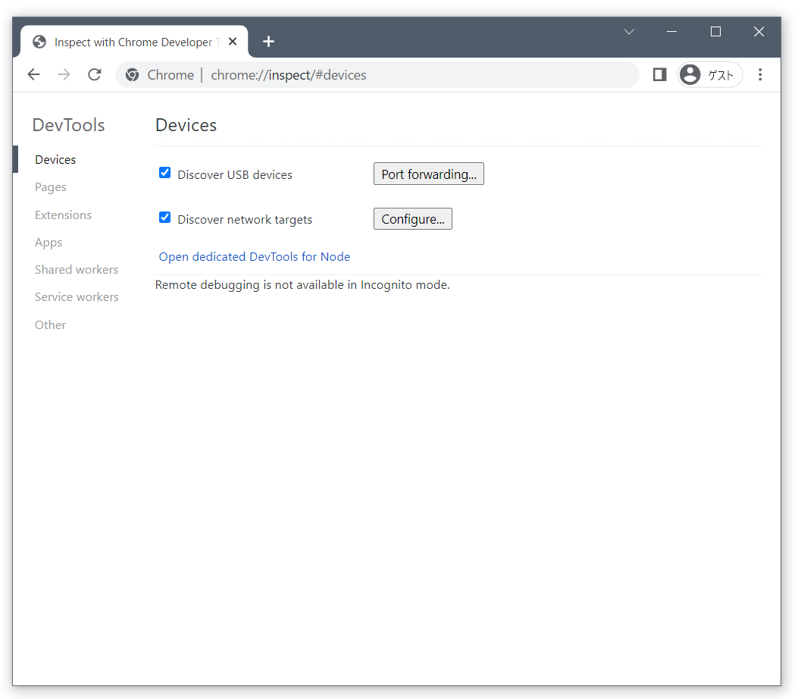Open the tab search chevron
The height and width of the screenshot is (699, 801).
point(629,32)
